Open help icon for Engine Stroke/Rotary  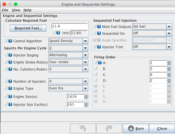(10, 62)
